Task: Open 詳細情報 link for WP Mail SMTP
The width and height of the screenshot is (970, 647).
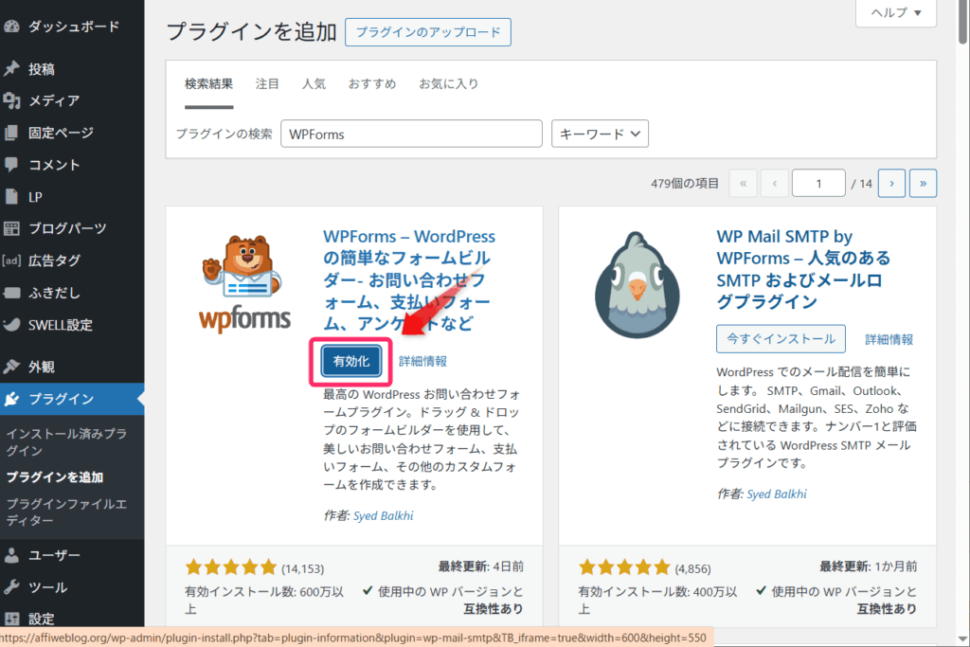Action: [x=889, y=339]
